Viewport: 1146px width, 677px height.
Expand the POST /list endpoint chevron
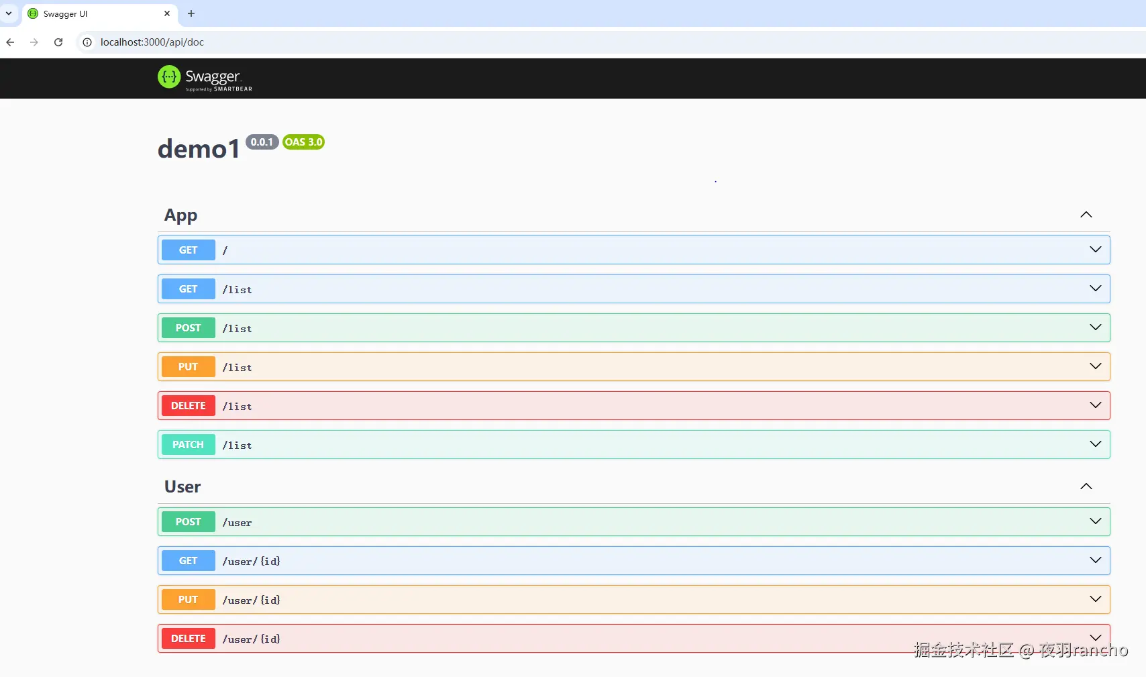tap(1096, 327)
